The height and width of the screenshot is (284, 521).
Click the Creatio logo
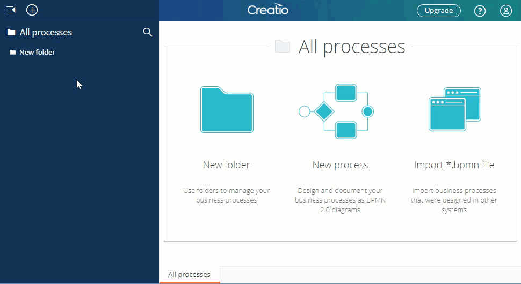(268, 10)
